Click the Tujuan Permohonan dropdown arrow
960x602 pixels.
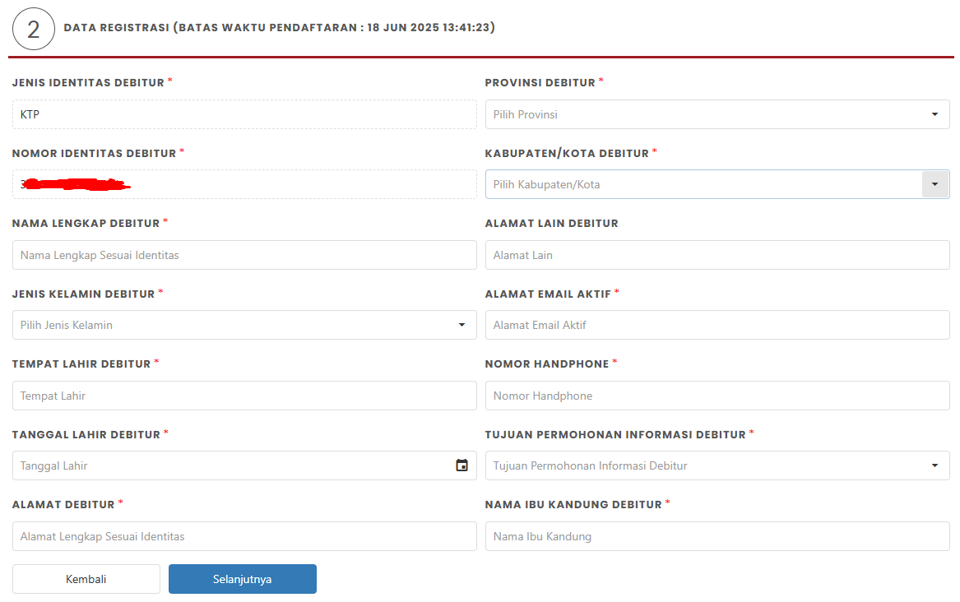pos(935,465)
